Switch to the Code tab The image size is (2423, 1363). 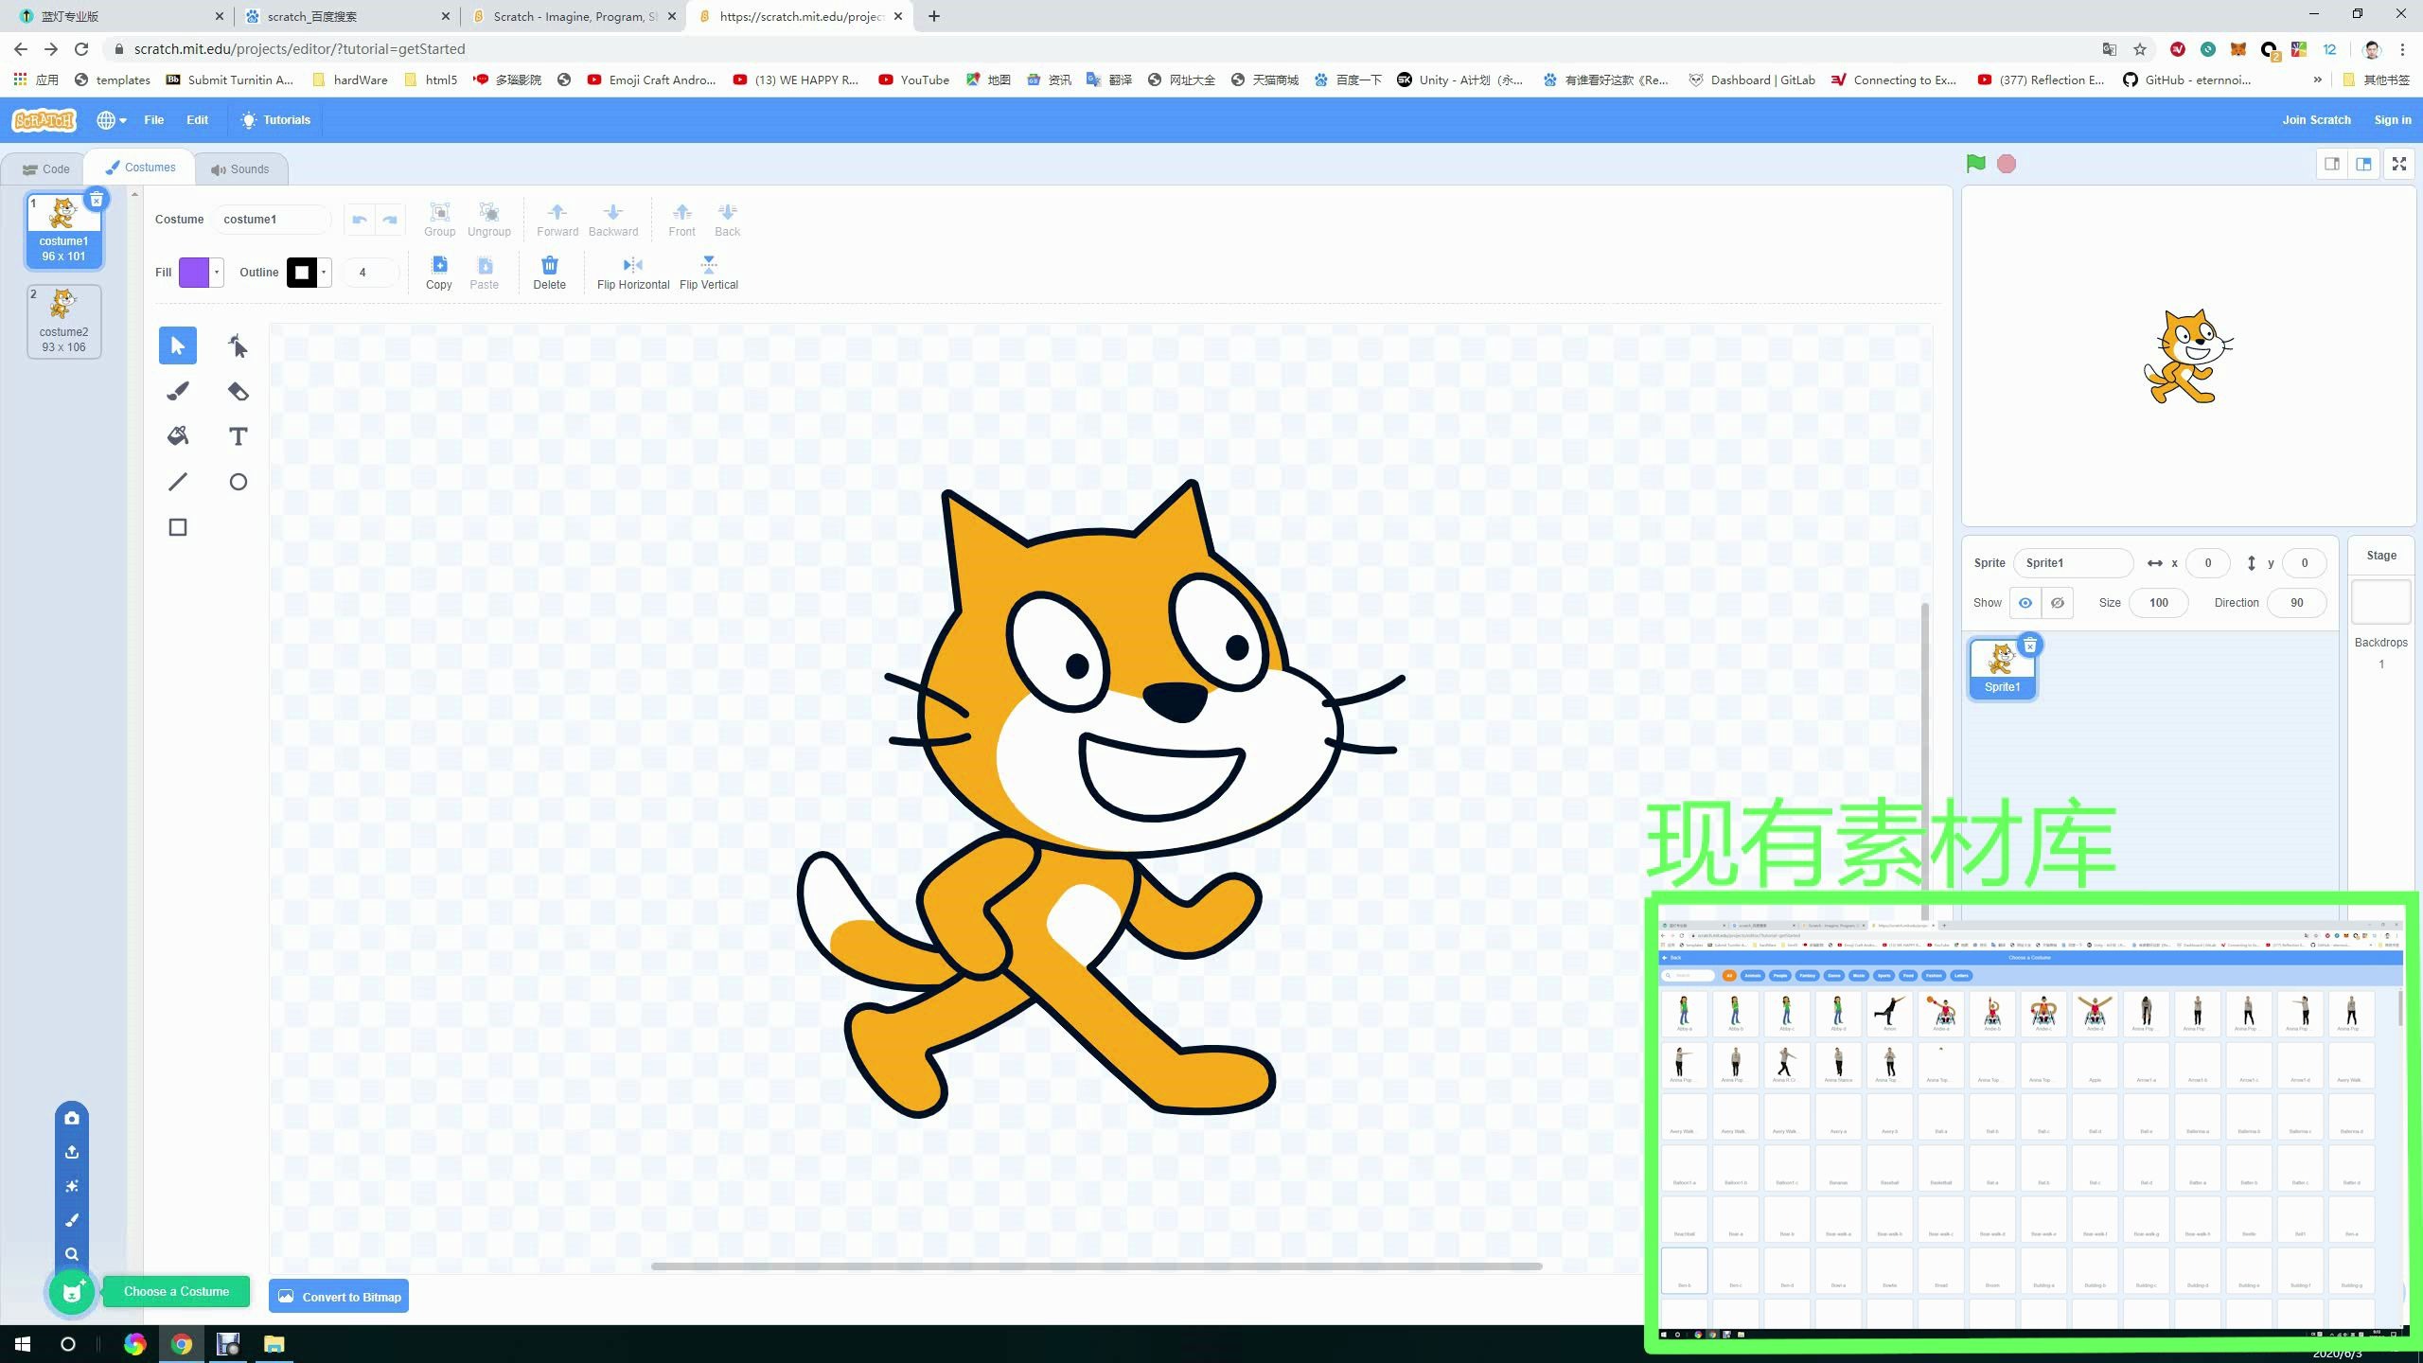coord(45,169)
